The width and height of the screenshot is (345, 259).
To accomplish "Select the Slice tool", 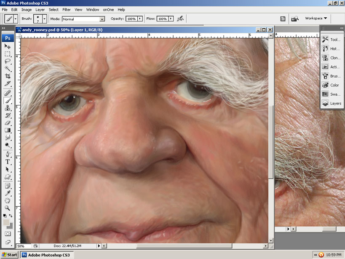I will coord(8,84).
